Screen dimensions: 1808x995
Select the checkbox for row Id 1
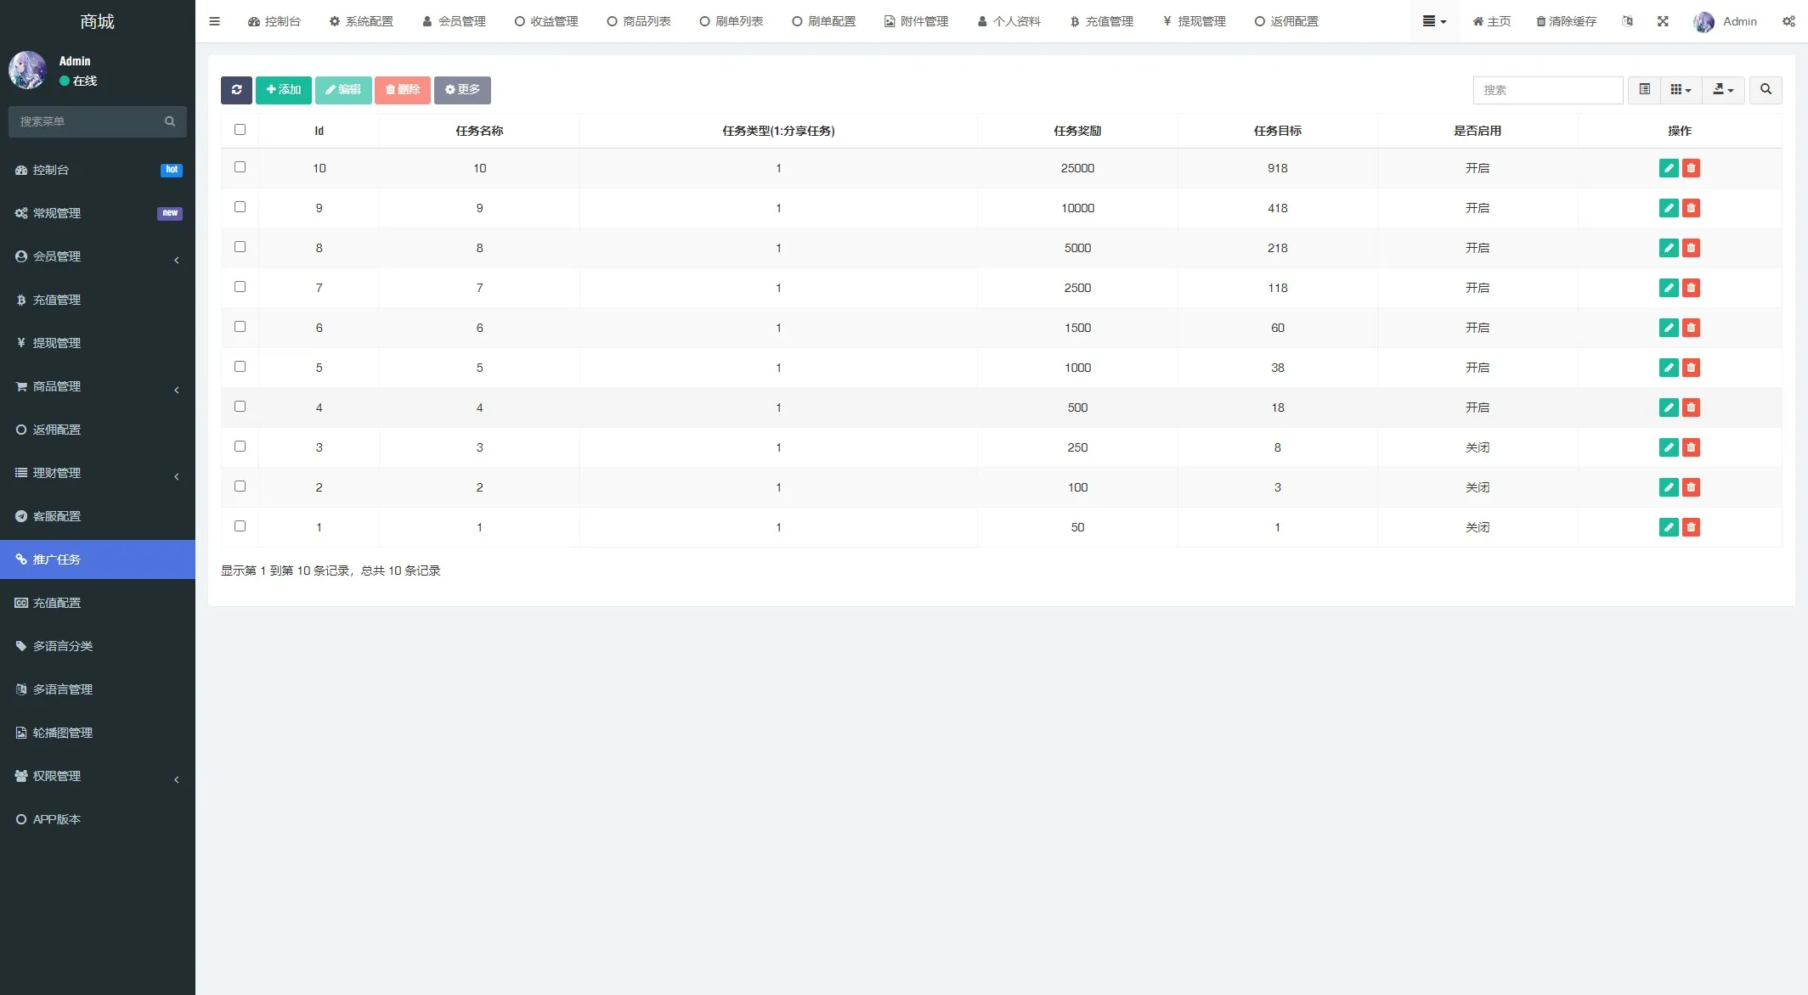(240, 526)
